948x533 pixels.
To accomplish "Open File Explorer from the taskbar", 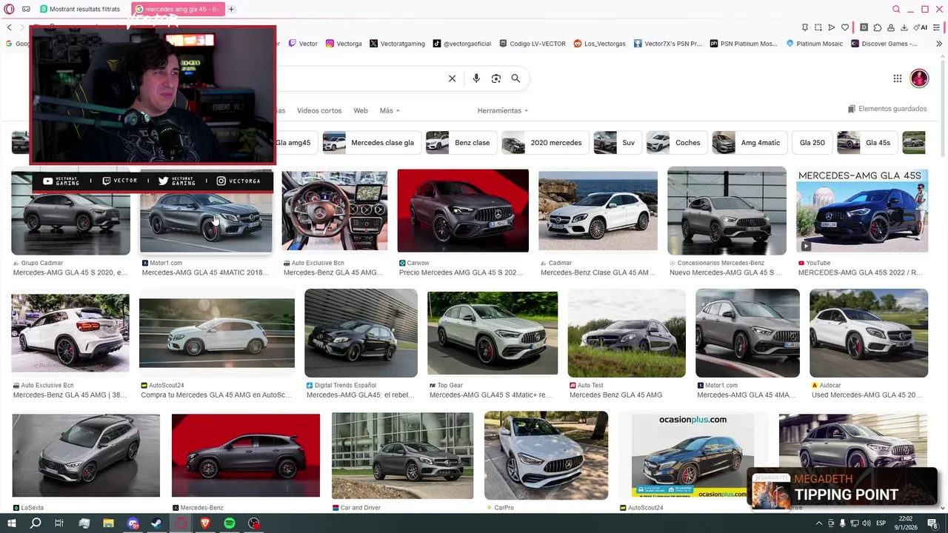I will click(108, 523).
